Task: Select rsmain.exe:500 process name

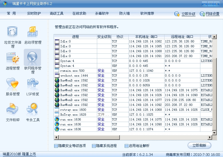Action: [x=72, y=71]
